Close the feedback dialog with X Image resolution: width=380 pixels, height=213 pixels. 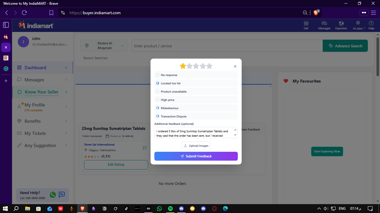coord(235,67)
